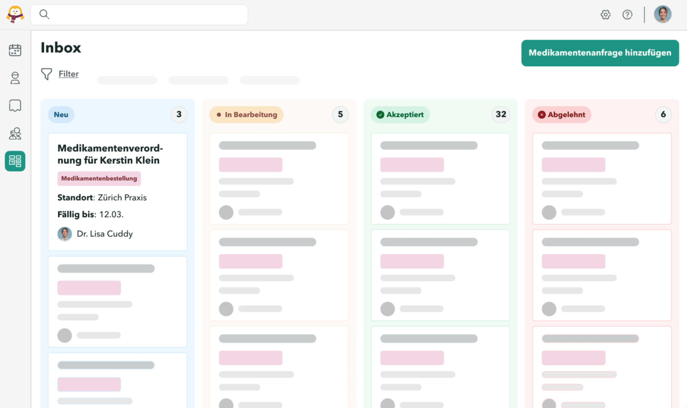Click the Akzeptiert count badge 32
Viewport: 687px width, 408px height.
click(501, 114)
